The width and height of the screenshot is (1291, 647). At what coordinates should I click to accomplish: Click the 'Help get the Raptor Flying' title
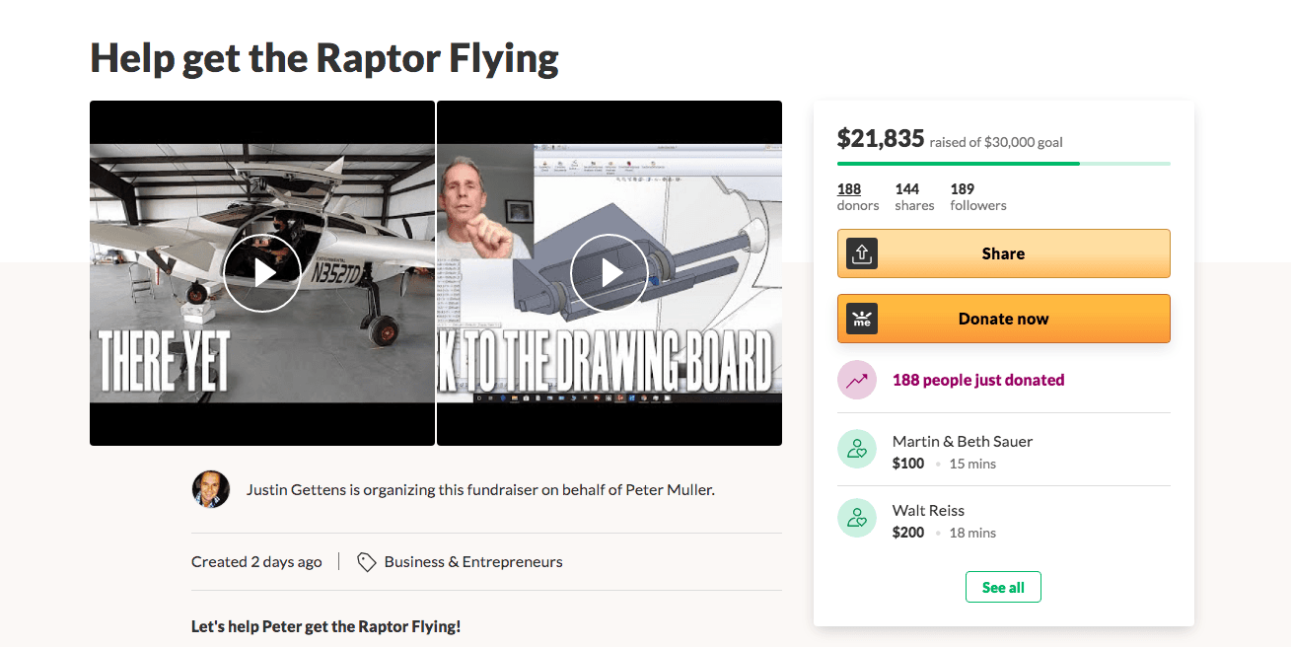click(324, 59)
